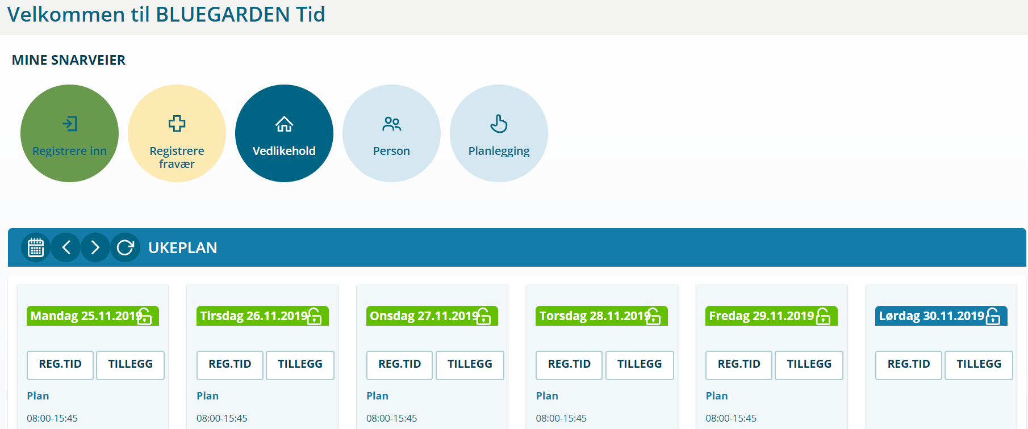Click the Velkommen til BLUEGARDEN Tid title

point(166,14)
